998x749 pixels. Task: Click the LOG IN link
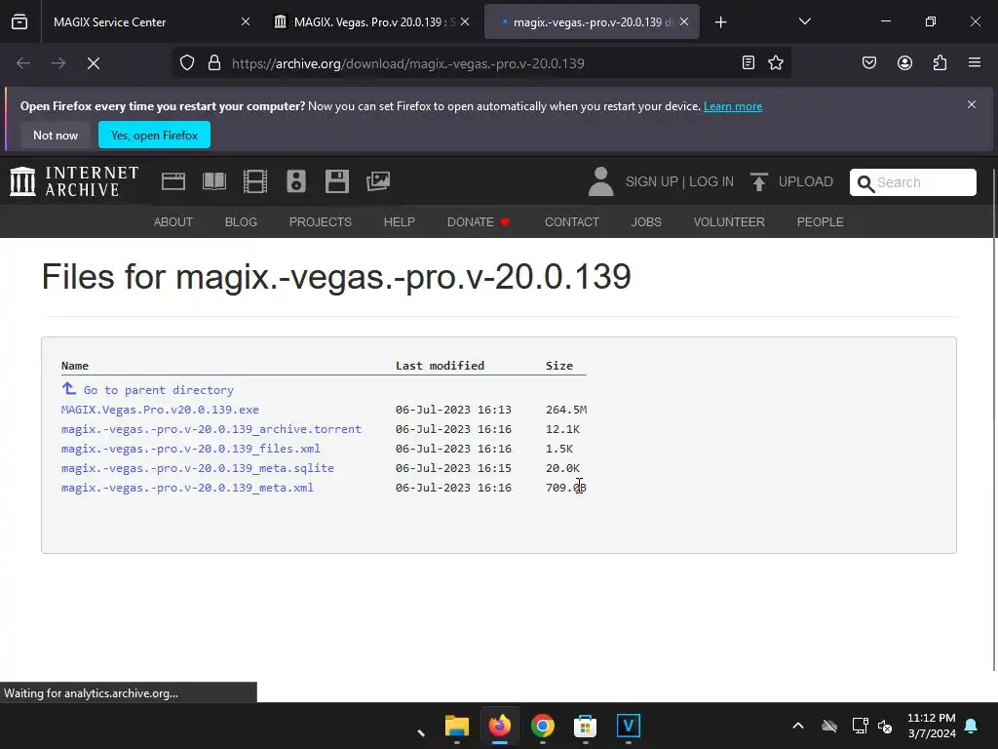click(x=710, y=182)
